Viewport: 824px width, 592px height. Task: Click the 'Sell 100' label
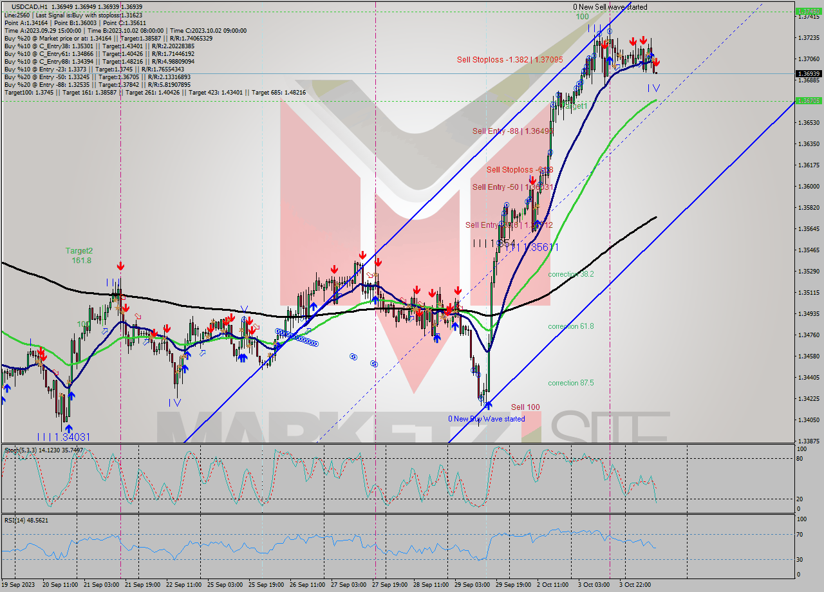(525, 407)
